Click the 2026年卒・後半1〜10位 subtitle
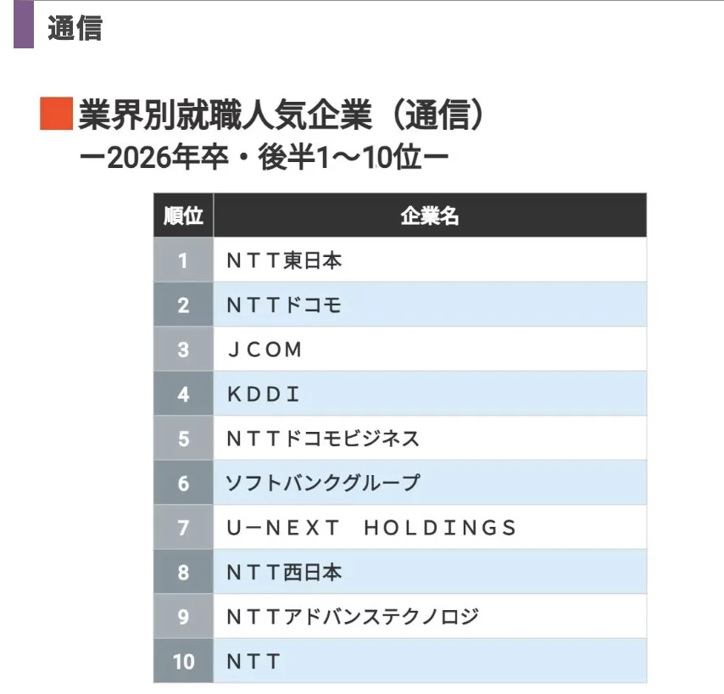Image resolution: width=724 pixels, height=694 pixels. click(x=265, y=157)
